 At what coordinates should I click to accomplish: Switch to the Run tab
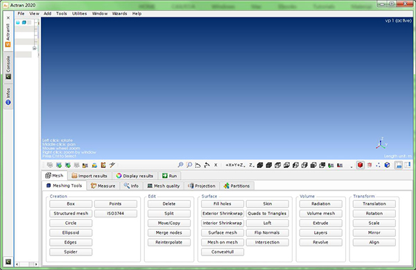click(x=169, y=176)
